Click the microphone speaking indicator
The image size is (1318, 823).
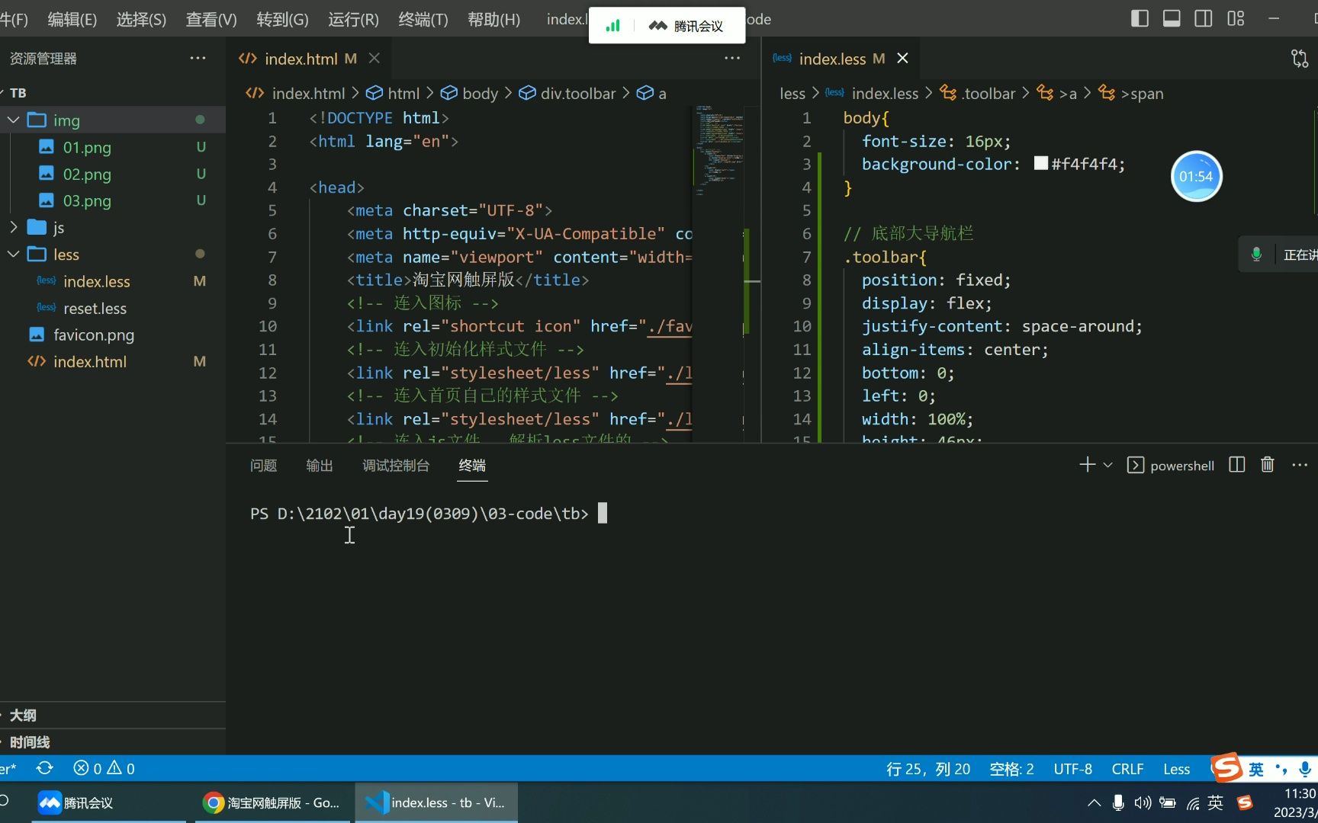(1256, 255)
